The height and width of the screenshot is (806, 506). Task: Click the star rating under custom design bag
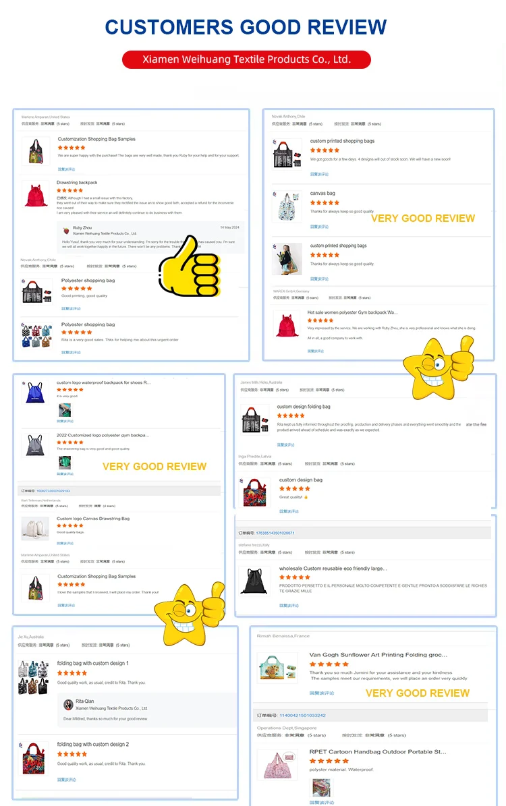(x=295, y=489)
